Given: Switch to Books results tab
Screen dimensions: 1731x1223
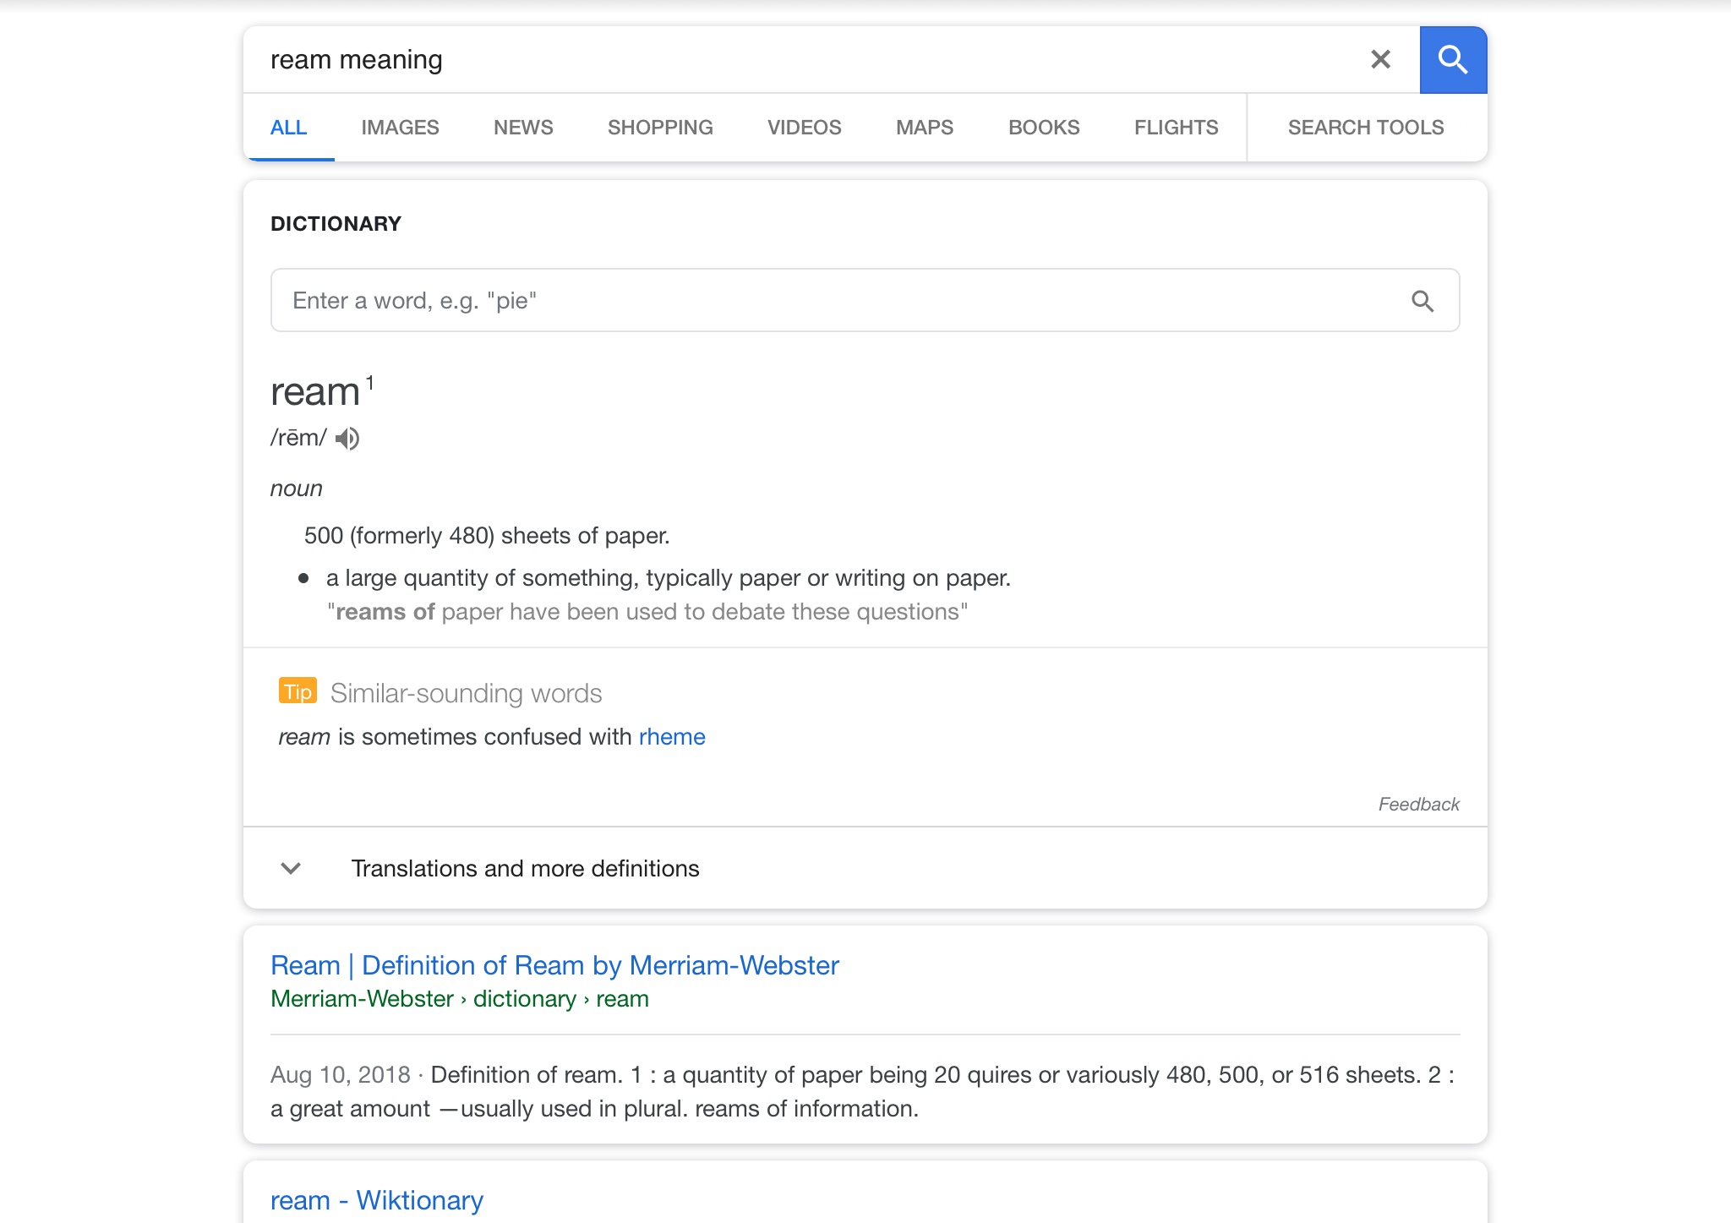Looking at the screenshot, I should (x=1044, y=128).
